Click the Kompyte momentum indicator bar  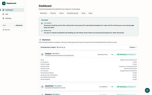112,54
